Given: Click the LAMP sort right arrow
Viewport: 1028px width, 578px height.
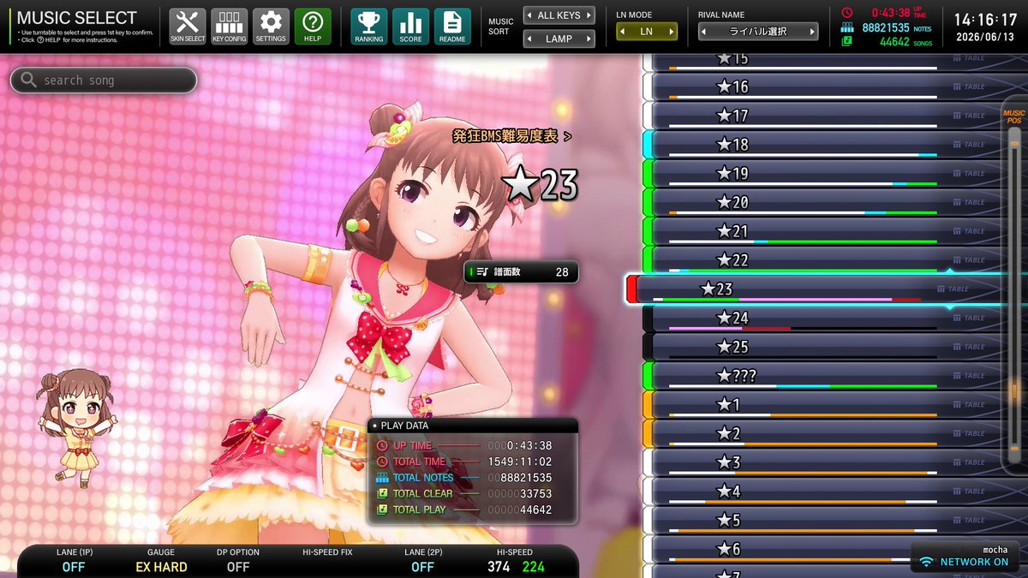Looking at the screenshot, I should pyautogui.click(x=589, y=39).
